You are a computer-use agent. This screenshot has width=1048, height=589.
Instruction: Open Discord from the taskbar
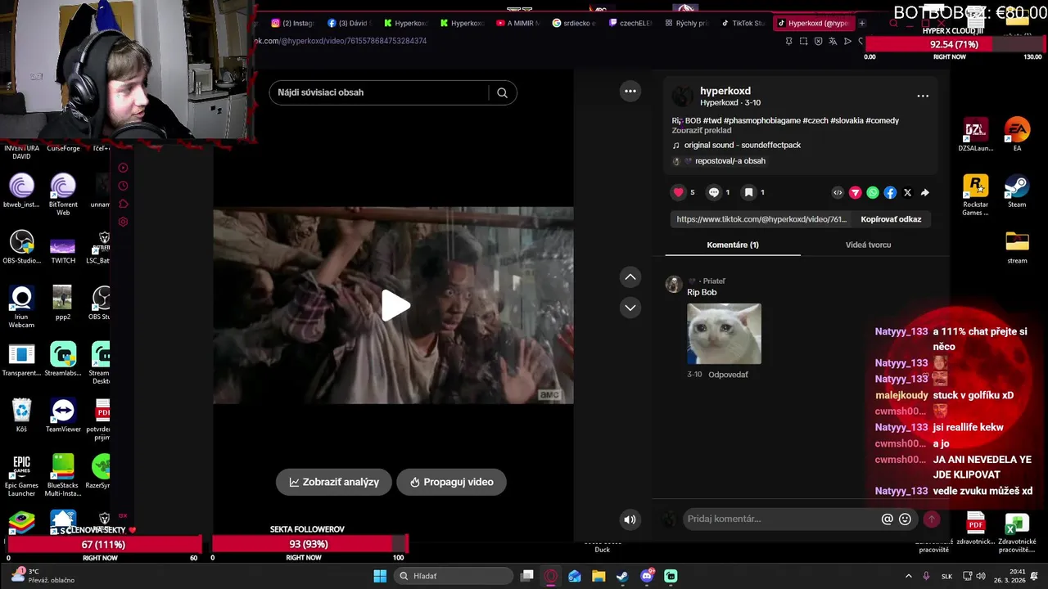coord(647,576)
